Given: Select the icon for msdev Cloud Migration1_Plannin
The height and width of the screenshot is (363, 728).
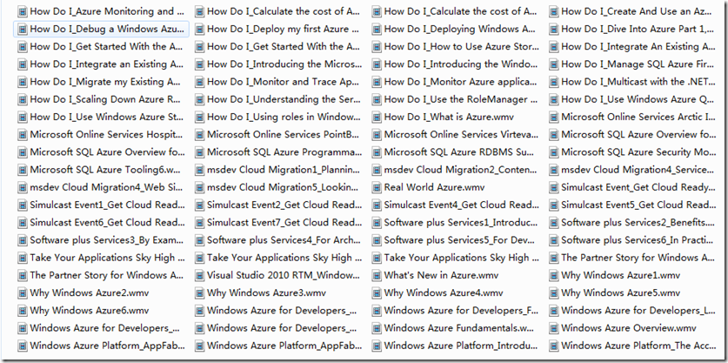Looking at the screenshot, I should [199, 170].
